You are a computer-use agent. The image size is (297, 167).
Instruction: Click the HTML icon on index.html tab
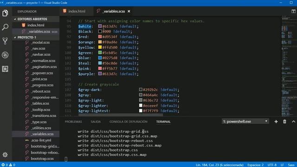(65, 11)
